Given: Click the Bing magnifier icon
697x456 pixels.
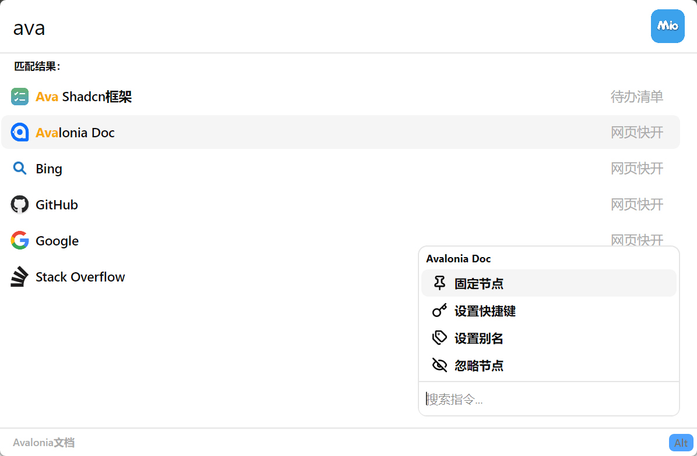Looking at the screenshot, I should pos(20,168).
